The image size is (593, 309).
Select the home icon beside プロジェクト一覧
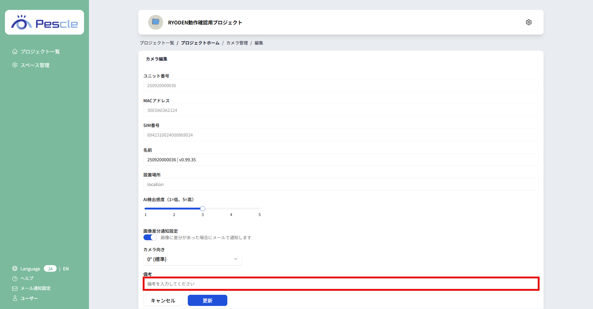15,51
